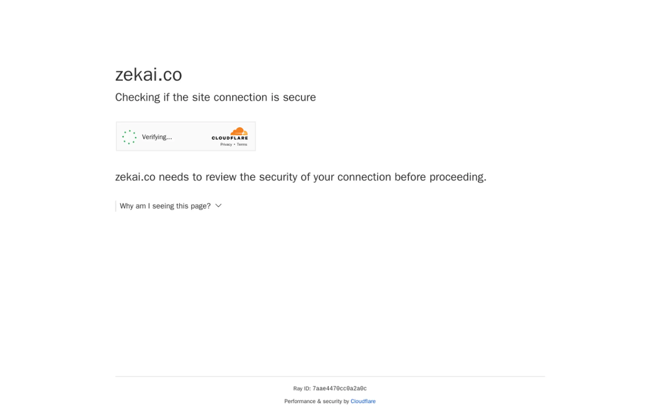Expand "Why am I seeing this page?"

click(x=165, y=206)
